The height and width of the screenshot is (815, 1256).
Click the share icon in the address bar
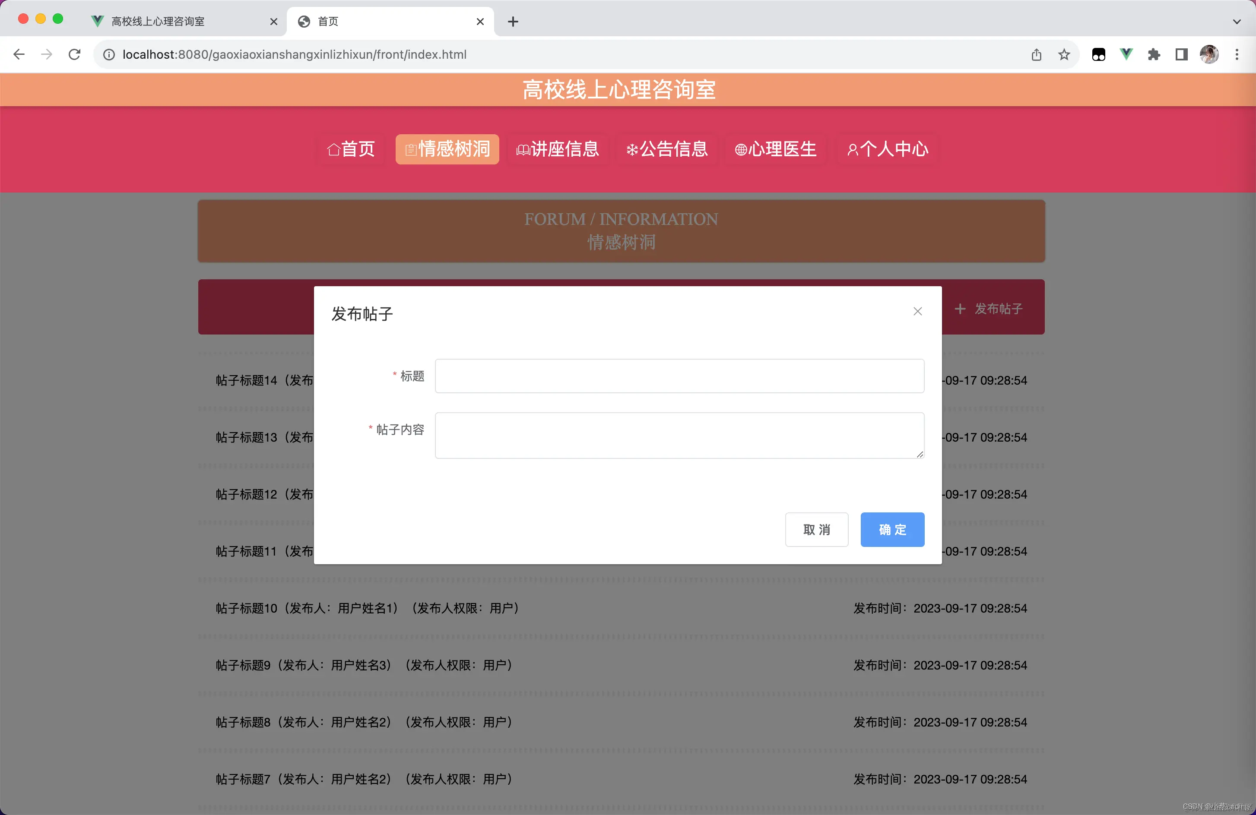[1037, 54]
